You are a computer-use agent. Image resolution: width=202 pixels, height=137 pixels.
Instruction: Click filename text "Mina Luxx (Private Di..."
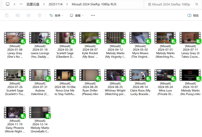pos(165,92)
